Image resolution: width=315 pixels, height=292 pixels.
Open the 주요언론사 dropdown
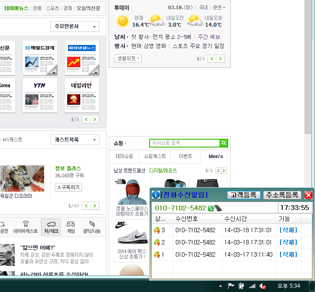click(74, 27)
